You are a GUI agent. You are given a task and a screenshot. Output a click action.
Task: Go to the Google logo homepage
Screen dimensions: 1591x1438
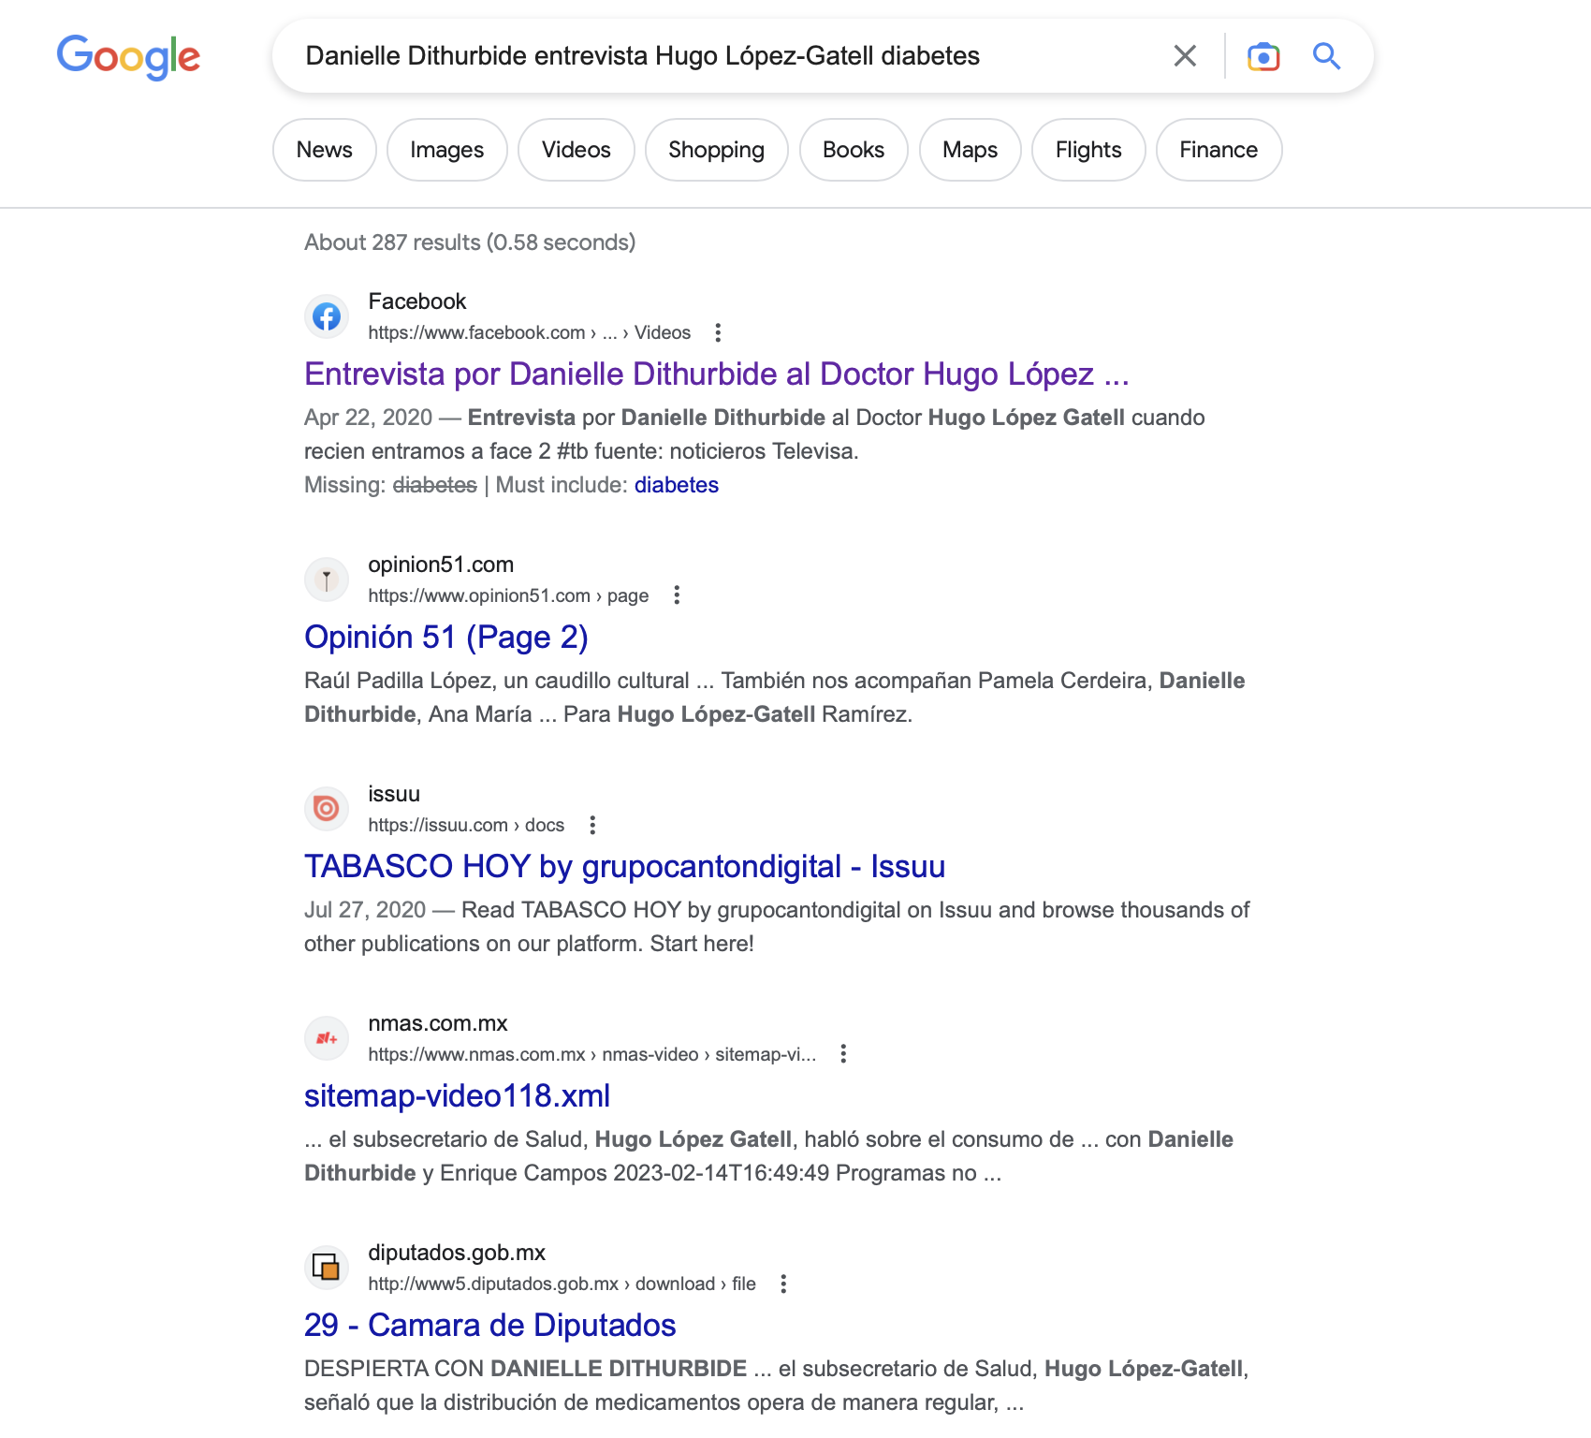tap(128, 57)
